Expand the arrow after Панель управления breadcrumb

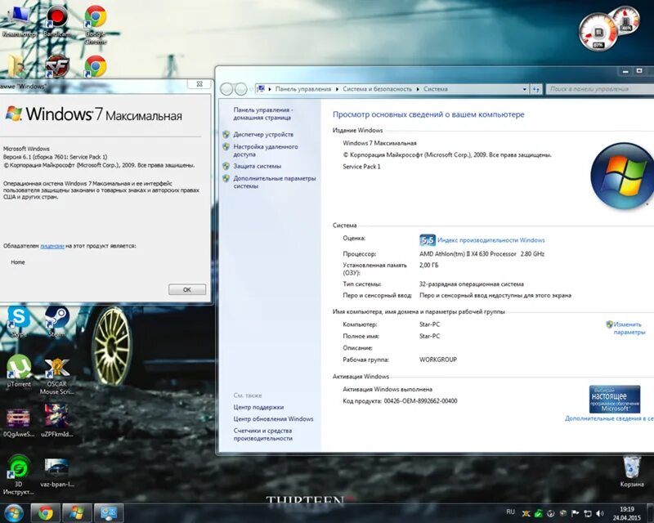[x=337, y=89]
